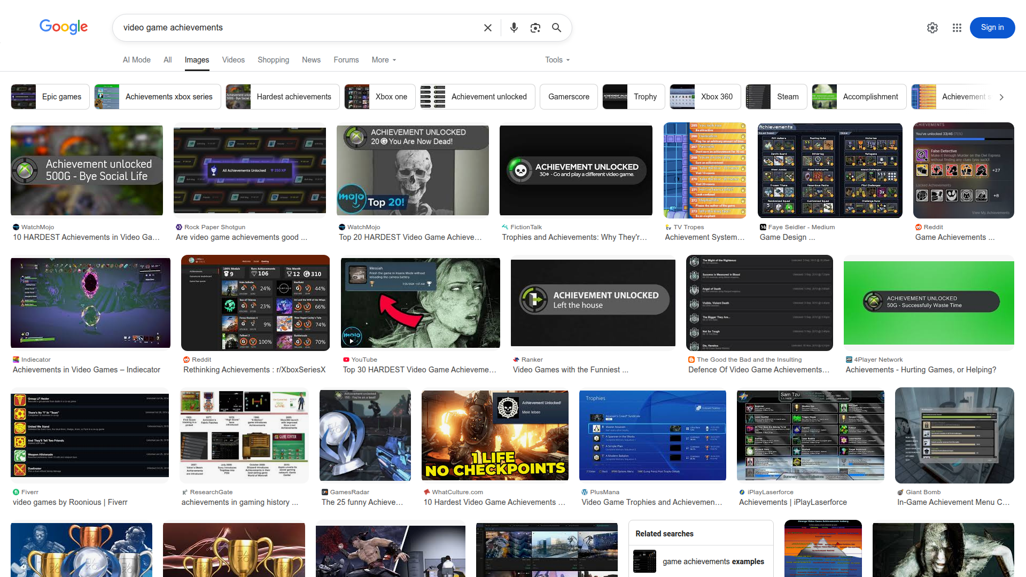The height and width of the screenshot is (577, 1026).
Task: Select Epic games filter chip
Action: pyautogui.click(x=50, y=97)
